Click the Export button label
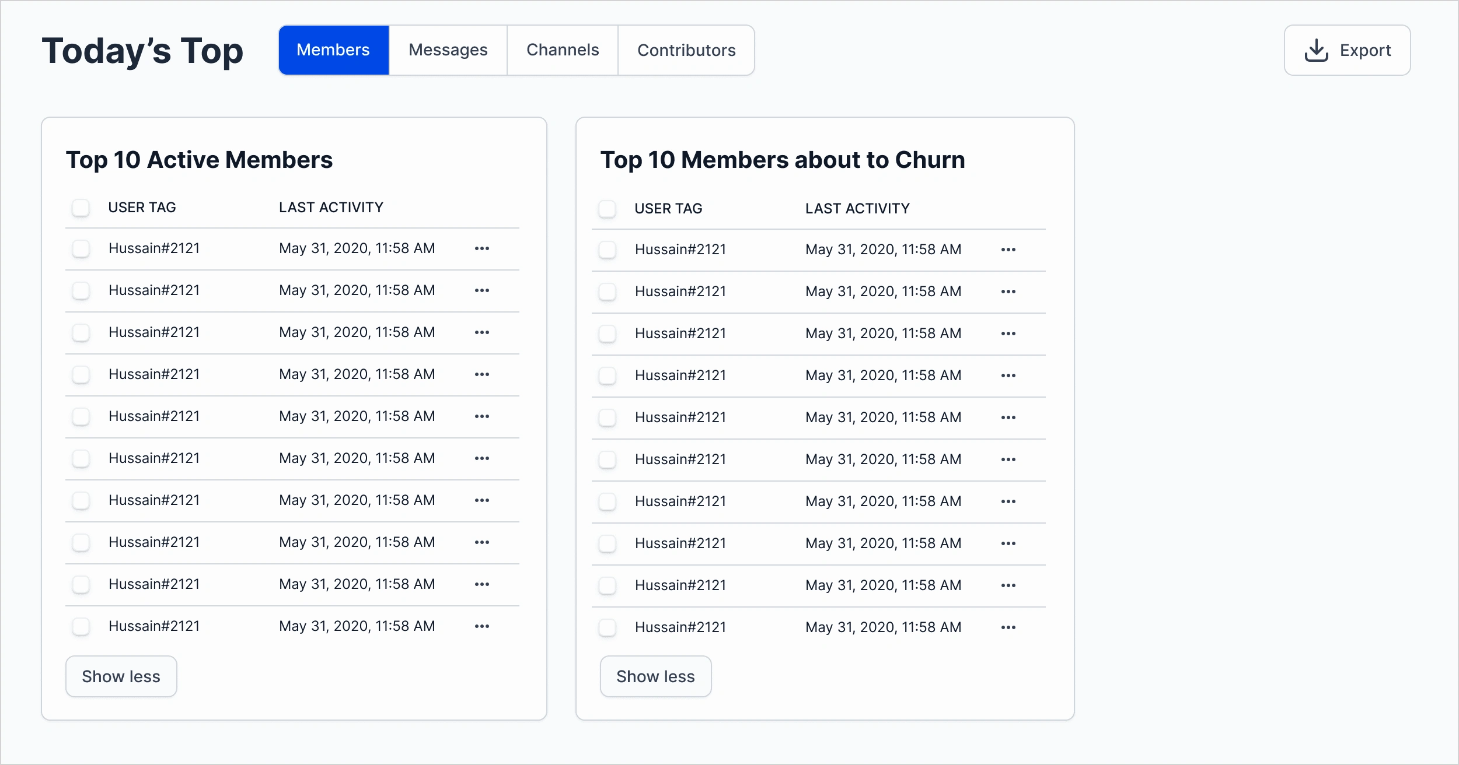This screenshot has height=765, width=1459. (1365, 50)
